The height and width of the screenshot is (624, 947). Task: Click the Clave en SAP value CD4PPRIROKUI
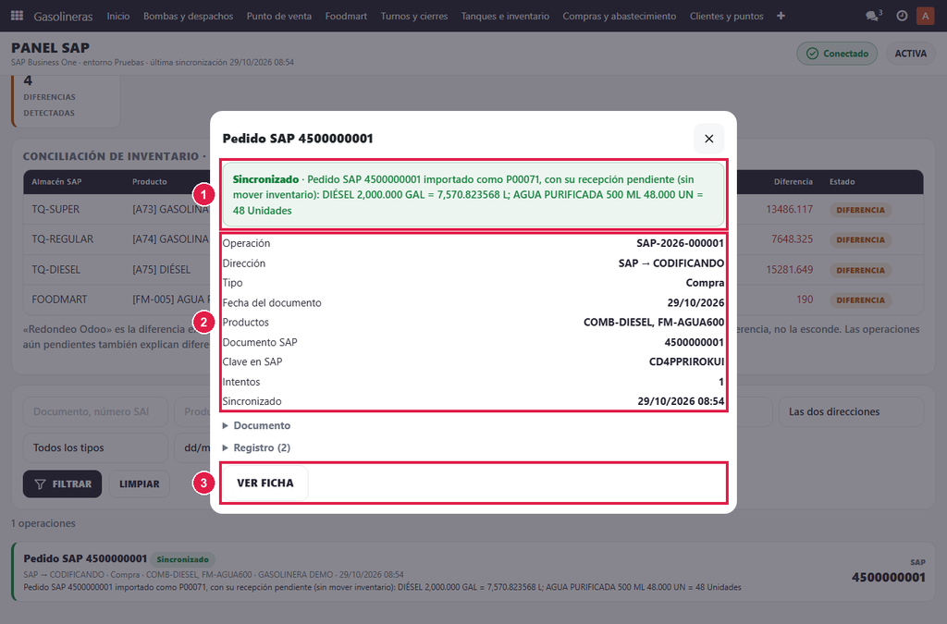(x=686, y=361)
